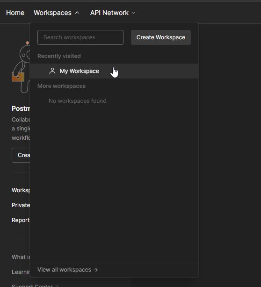Click the What is link in the left list
This screenshot has height=287, width=261.
21,257
